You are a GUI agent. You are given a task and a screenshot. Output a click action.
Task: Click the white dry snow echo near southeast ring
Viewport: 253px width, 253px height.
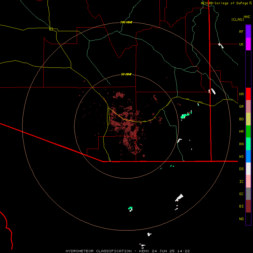(x=179, y=198)
